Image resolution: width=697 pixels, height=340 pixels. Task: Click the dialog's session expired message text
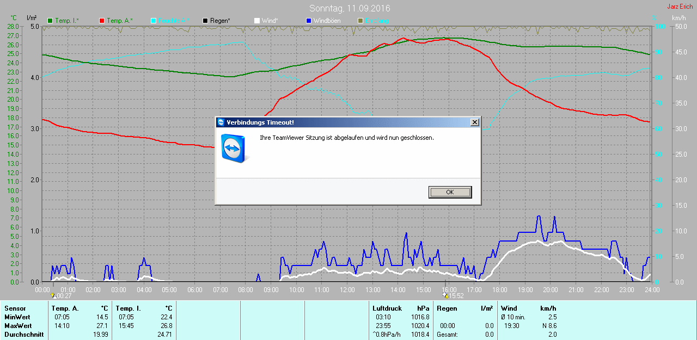(x=347, y=138)
